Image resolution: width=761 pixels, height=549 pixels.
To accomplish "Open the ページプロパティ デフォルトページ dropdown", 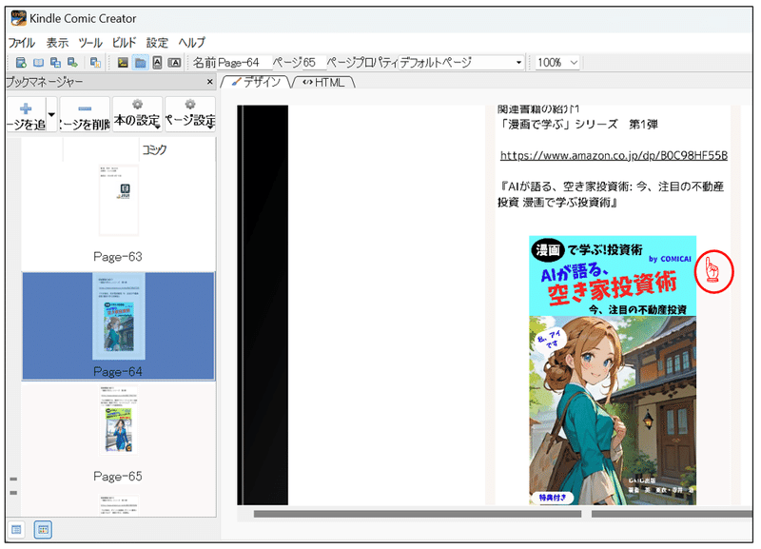I will (461, 63).
